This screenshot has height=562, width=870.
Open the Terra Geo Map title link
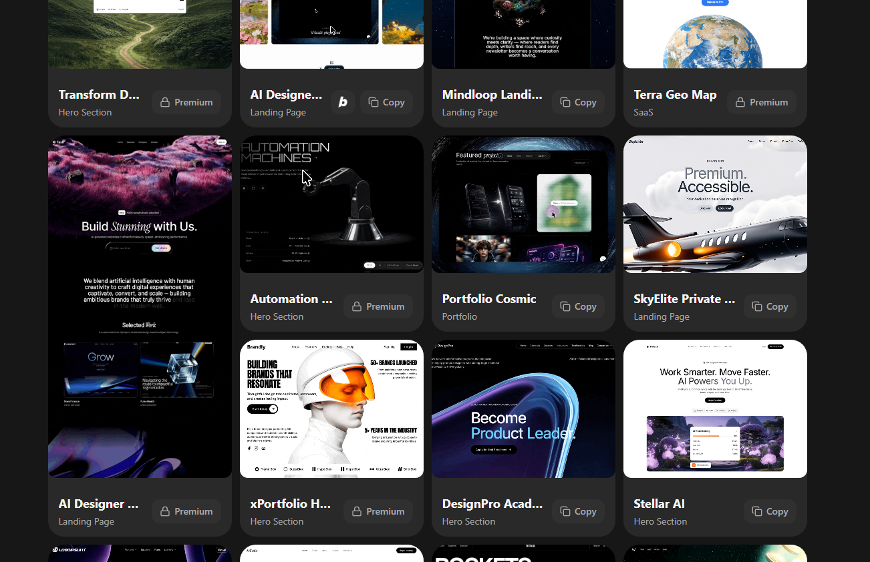[675, 95]
